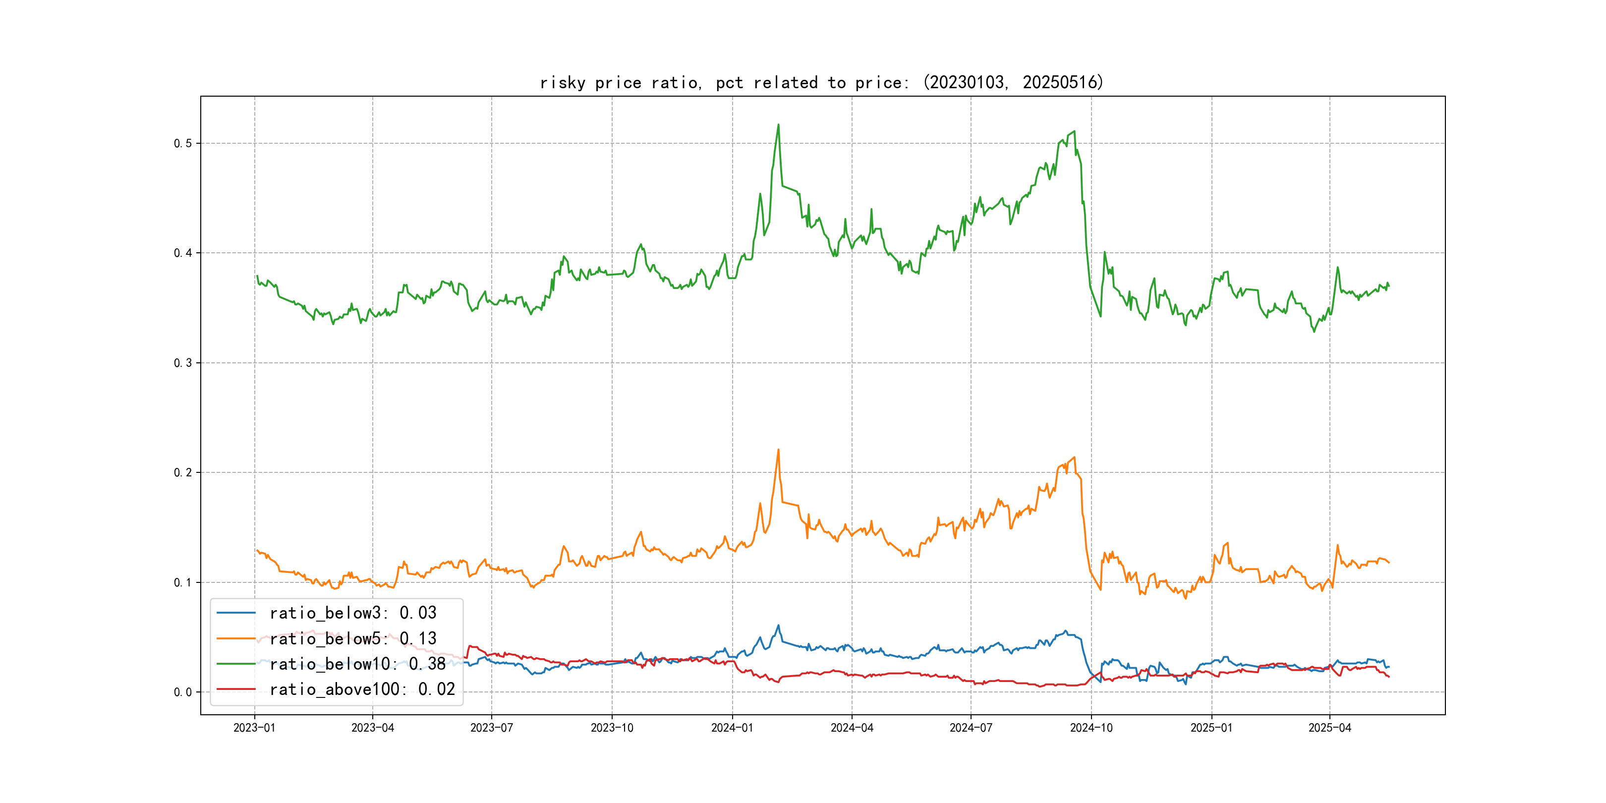Click the 2024-04 x-axis tick label
Image resolution: width=1606 pixels, height=803 pixels.
[852, 728]
